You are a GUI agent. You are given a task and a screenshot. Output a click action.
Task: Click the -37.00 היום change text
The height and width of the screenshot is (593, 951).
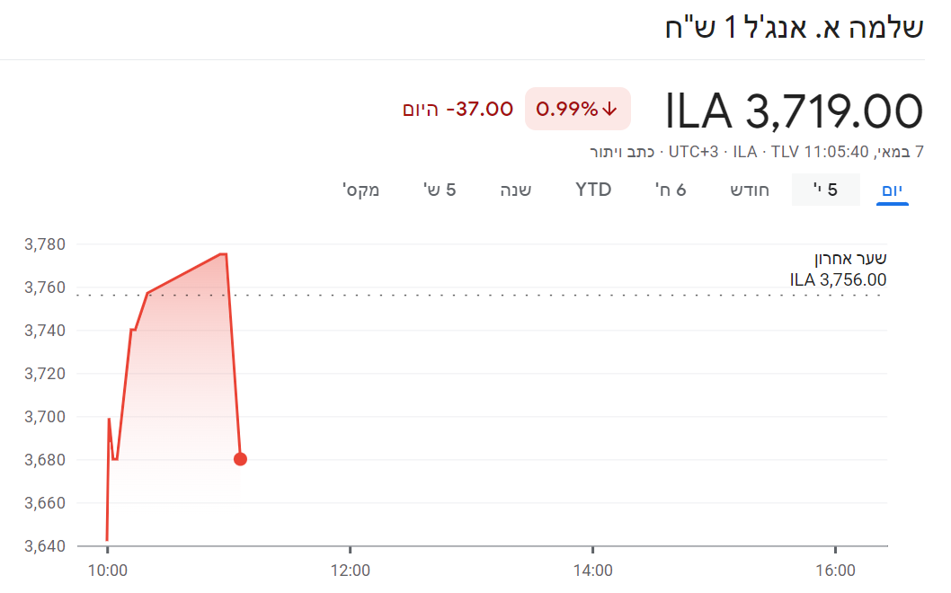tap(458, 110)
